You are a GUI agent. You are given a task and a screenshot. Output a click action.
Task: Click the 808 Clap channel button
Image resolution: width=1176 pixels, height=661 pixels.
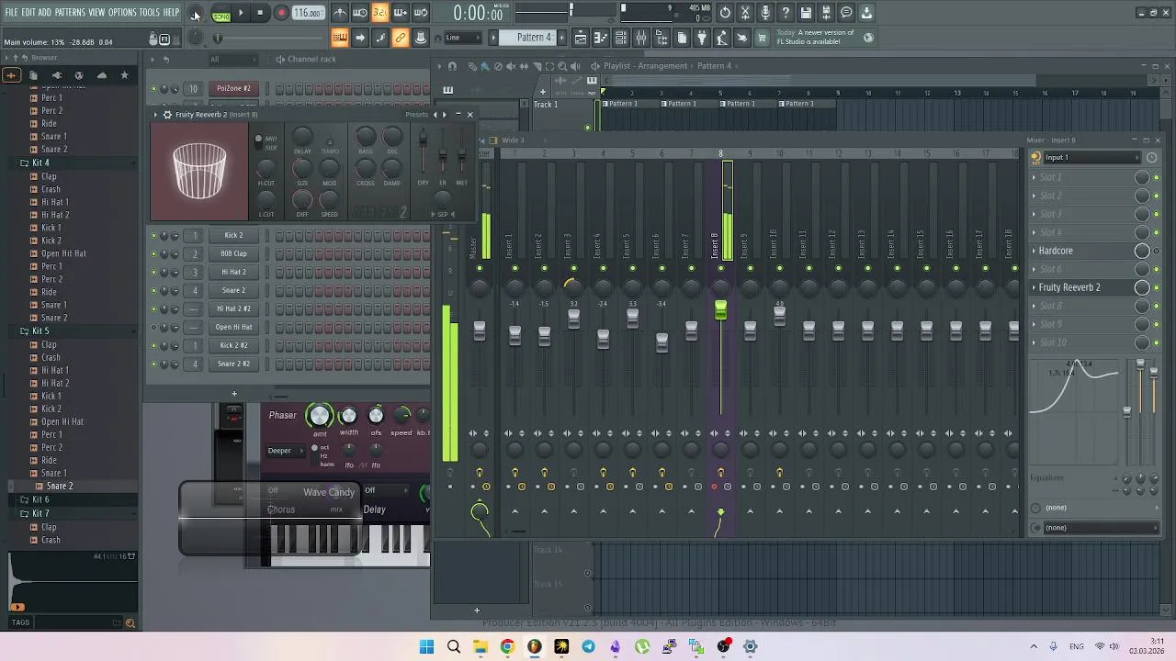tap(233, 253)
